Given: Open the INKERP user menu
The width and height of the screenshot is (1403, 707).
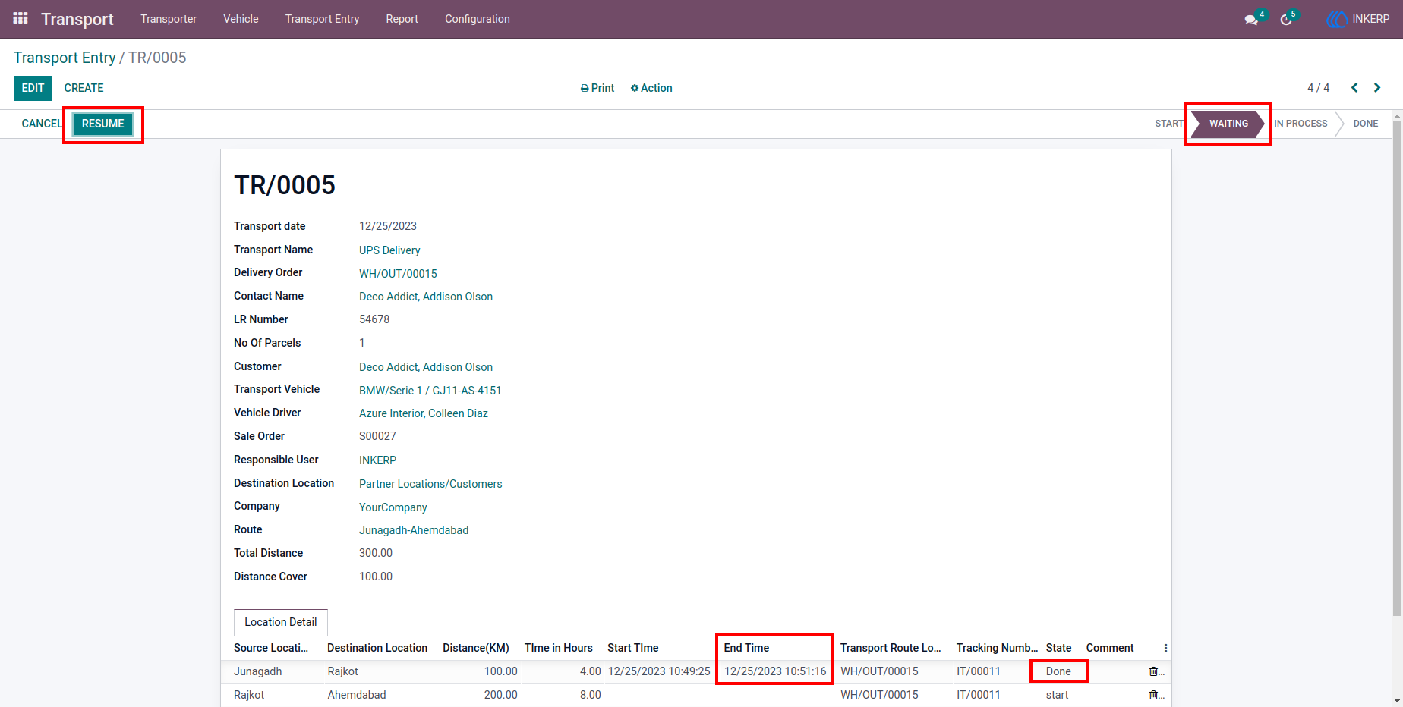Looking at the screenshot, I should [1358, 19].
